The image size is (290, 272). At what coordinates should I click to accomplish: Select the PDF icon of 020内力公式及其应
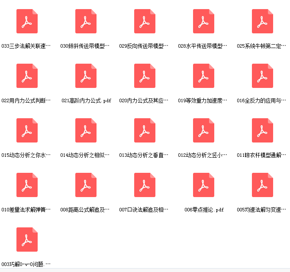point(145,76)
